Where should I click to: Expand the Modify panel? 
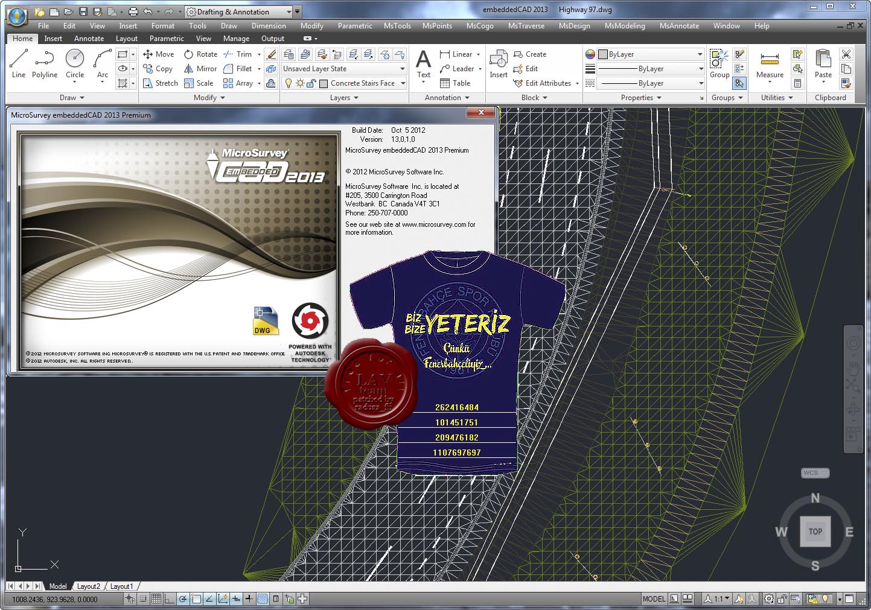(x=209, y=98)
